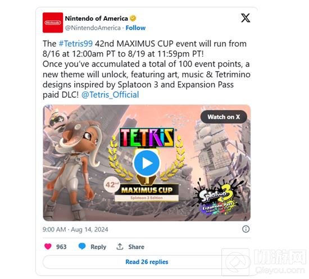This screenshot has width=309, height=279.
Task: Click the 963 likes count
Action: click(61, 247)
